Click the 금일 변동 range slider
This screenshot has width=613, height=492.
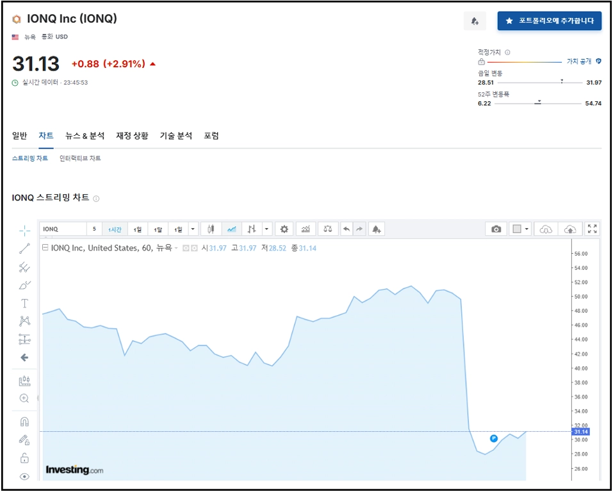(x=540, y=82)
